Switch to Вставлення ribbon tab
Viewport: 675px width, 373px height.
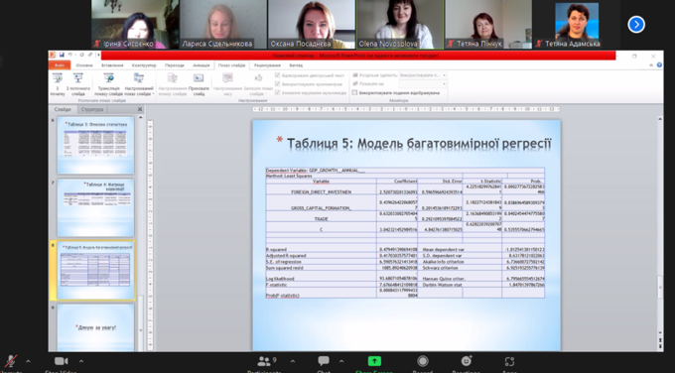click(x=112, y=65)
